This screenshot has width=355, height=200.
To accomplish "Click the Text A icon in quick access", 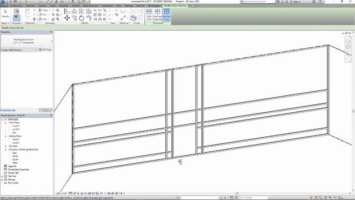I will (x=56, y=2).
